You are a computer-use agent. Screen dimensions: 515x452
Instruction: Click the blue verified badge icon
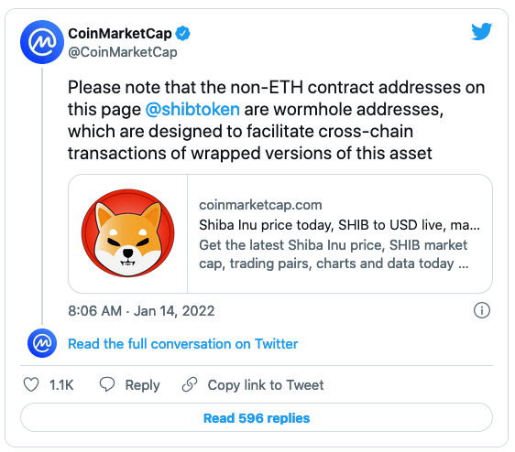182,34
